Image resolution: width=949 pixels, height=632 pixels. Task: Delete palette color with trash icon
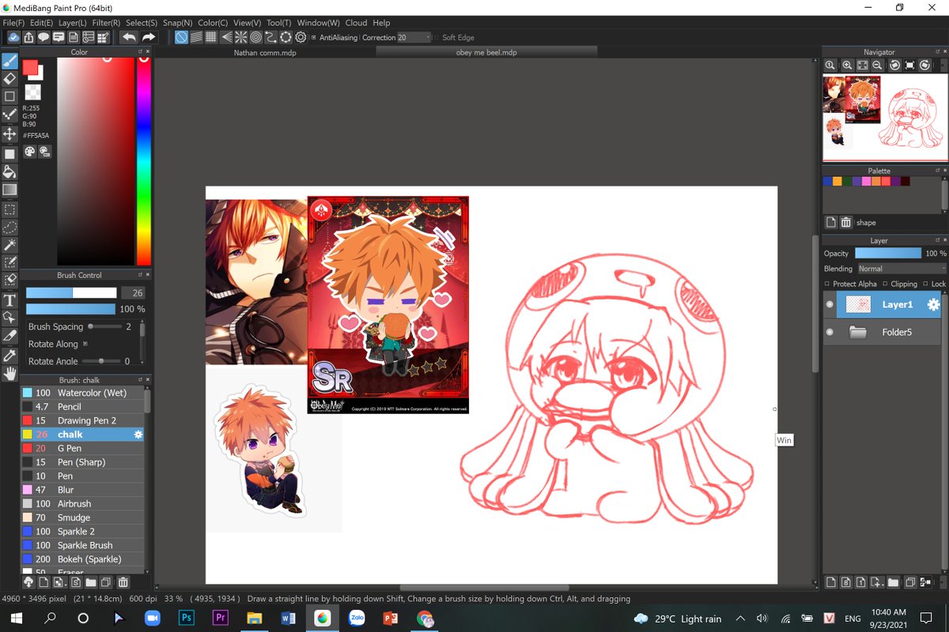(x=845, y=223)
